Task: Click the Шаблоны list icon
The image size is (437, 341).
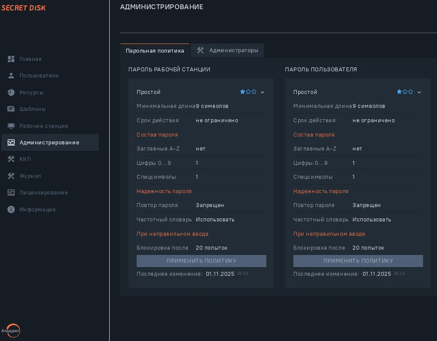Action: tap(11, 109)
